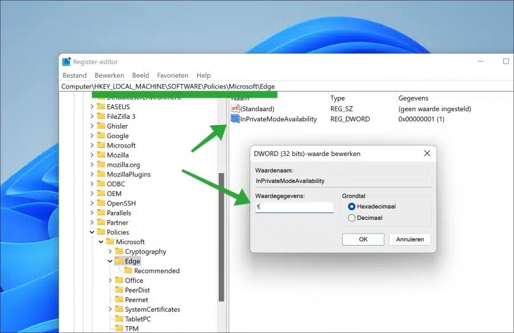Select the Microsoft folder under Policies

tap(130, 242)
